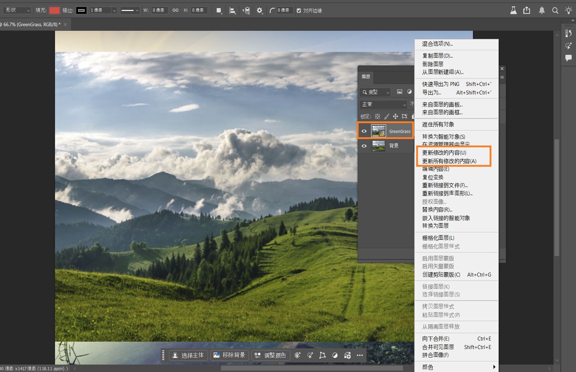576x372 pixels.
Task: Click generative fill sparkle icon in contextual bar
Action: (297, 355)
